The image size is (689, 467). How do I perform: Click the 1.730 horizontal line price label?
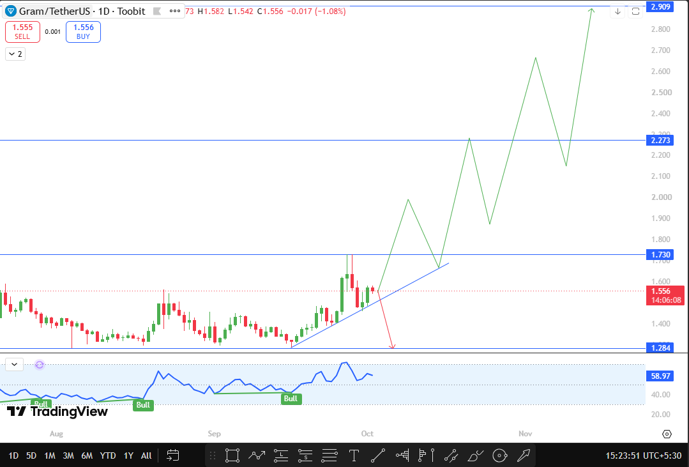pos(660,255)
